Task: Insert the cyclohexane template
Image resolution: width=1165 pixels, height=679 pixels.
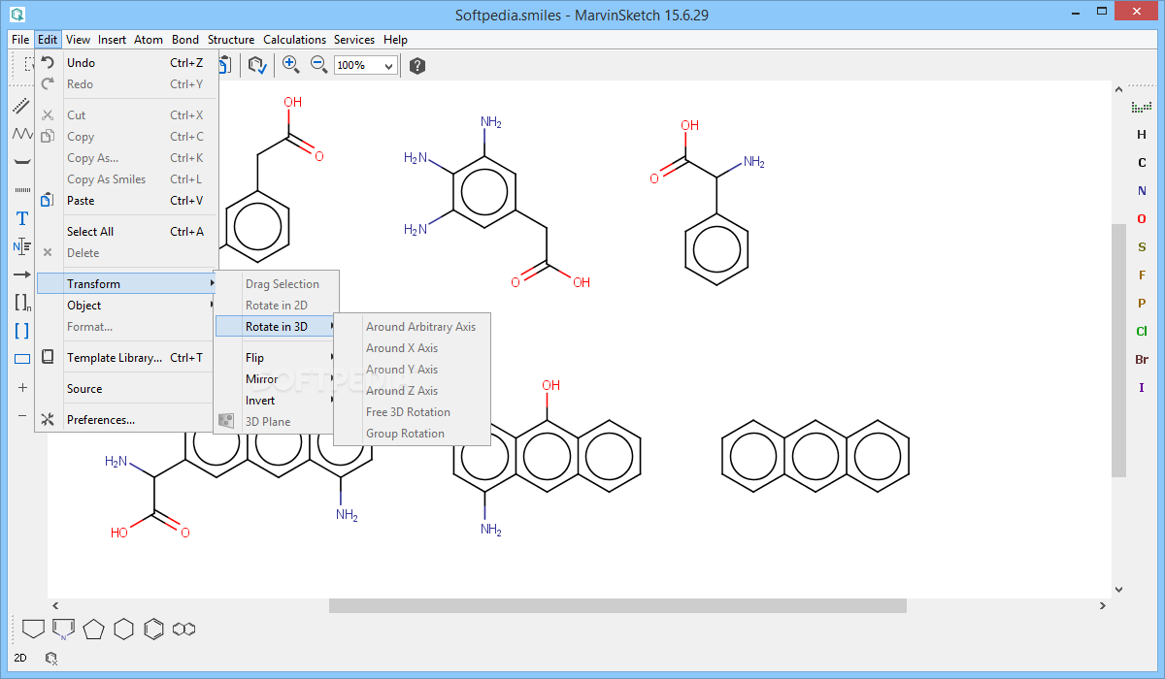Action: tap(123, 629)
